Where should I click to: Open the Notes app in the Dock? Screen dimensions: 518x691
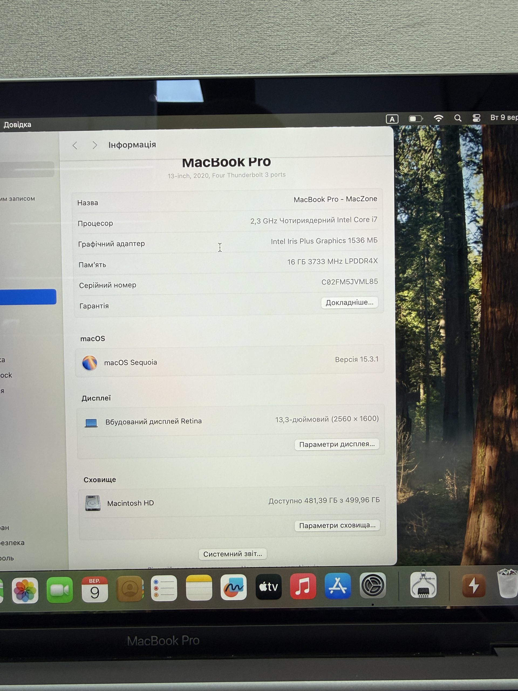coord(199,588)
